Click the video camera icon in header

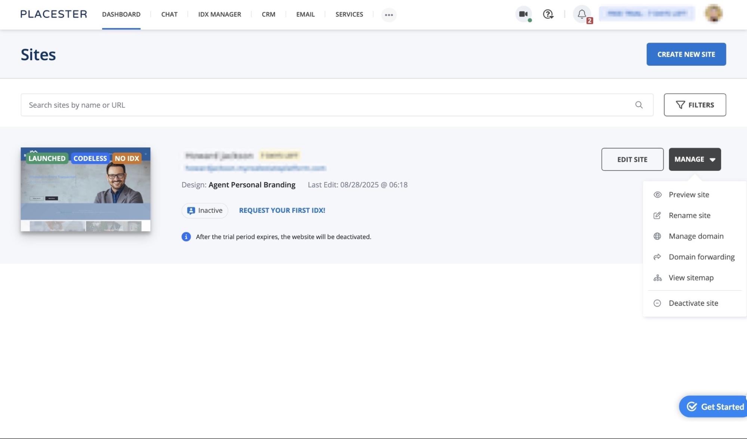click(523, 14)
